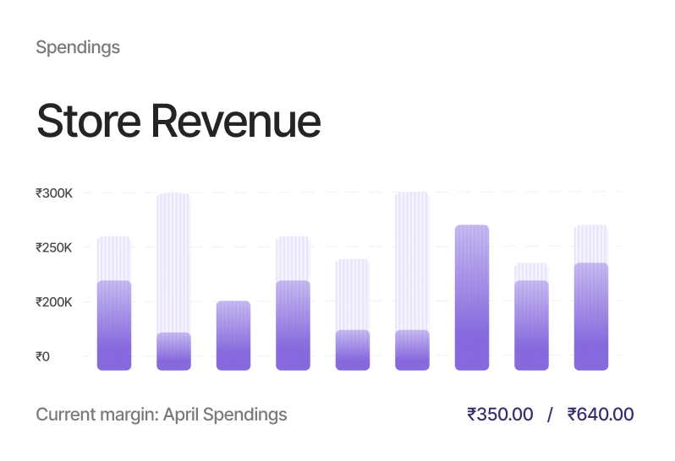
Task: Click the Spendings label at top
Action: pos(78,47)
